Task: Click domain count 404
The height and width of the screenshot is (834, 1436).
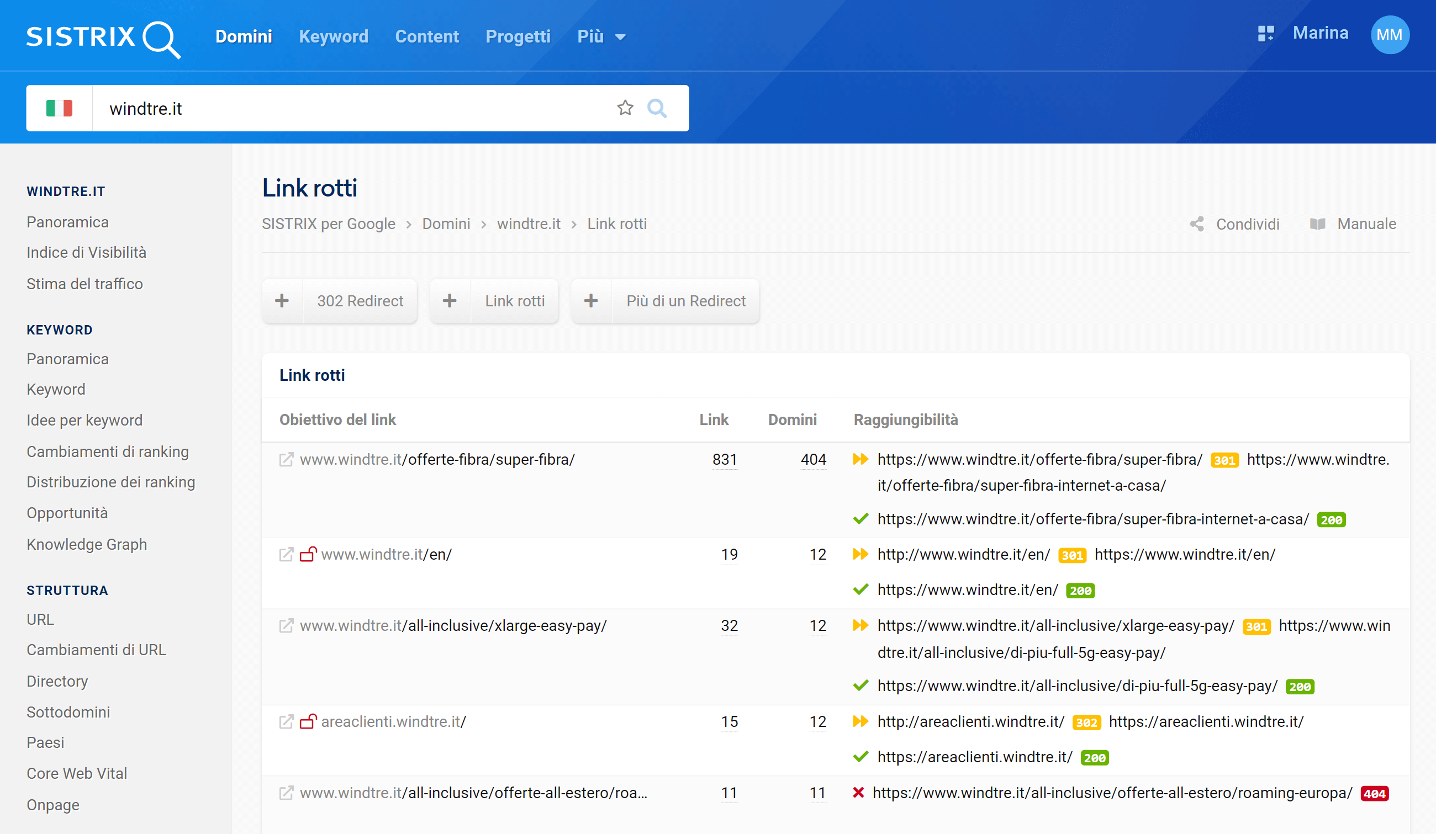Action: (x=813, y=459)
